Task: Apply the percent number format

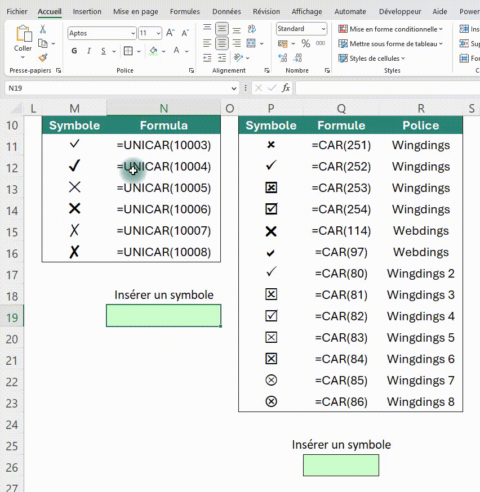Action: click(305, 43)
